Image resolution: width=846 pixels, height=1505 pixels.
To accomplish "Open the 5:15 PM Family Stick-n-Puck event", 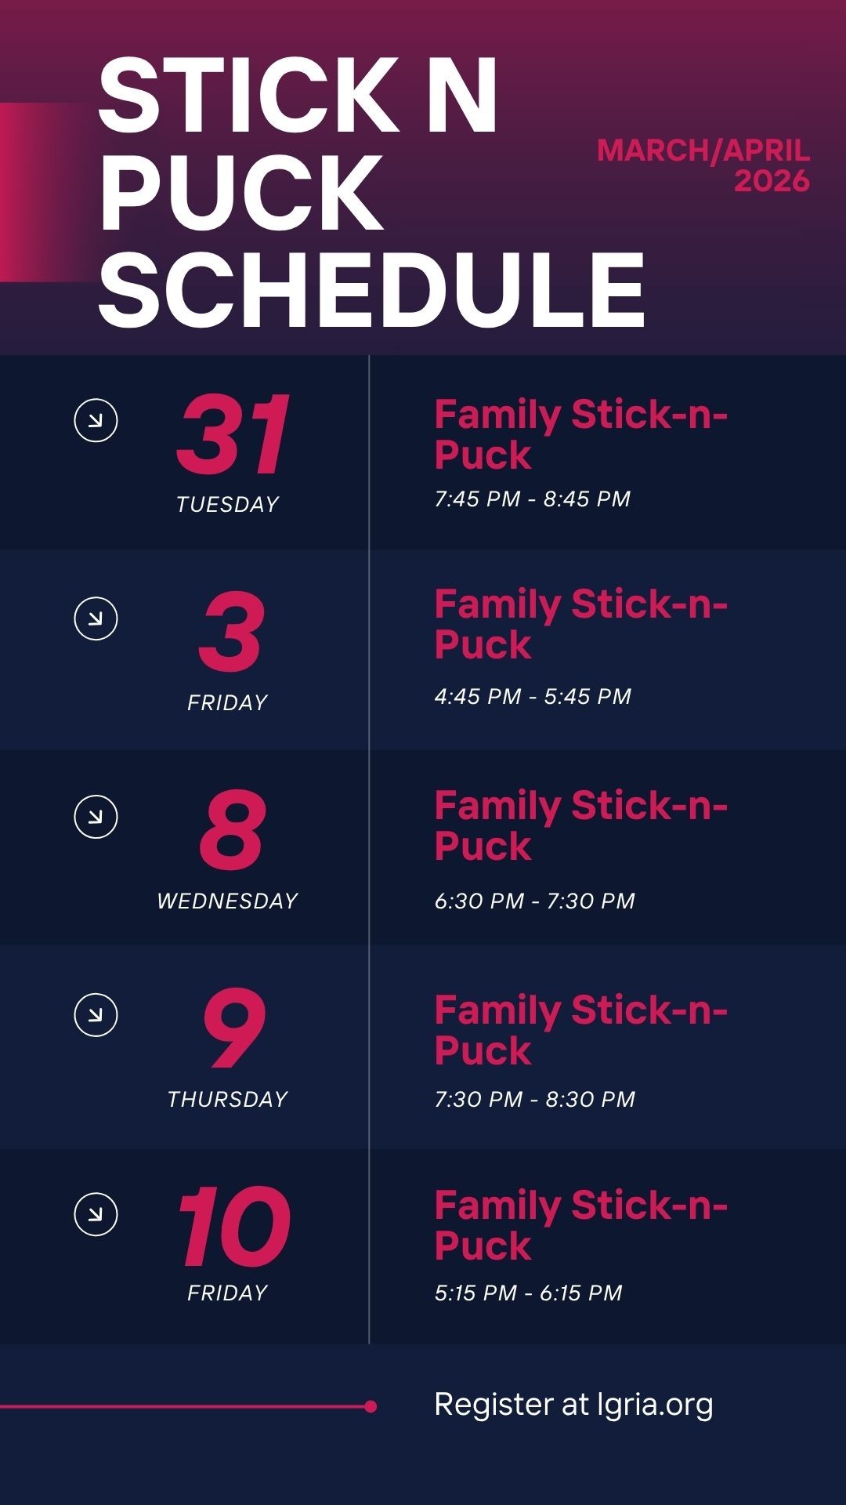I will coord(580,1225).
